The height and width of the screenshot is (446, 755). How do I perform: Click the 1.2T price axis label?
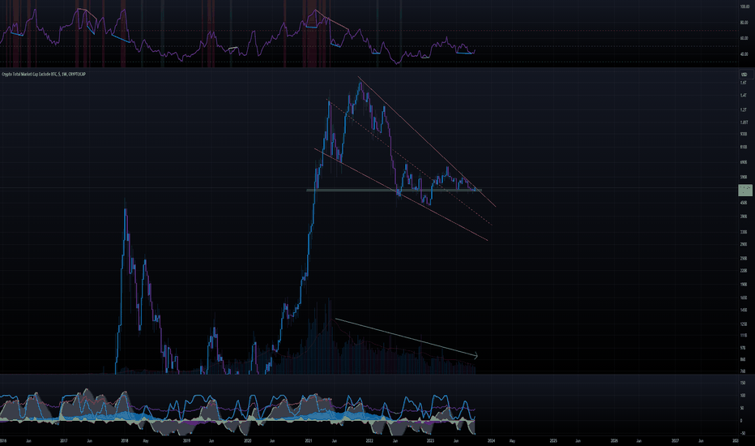point(743,109)
